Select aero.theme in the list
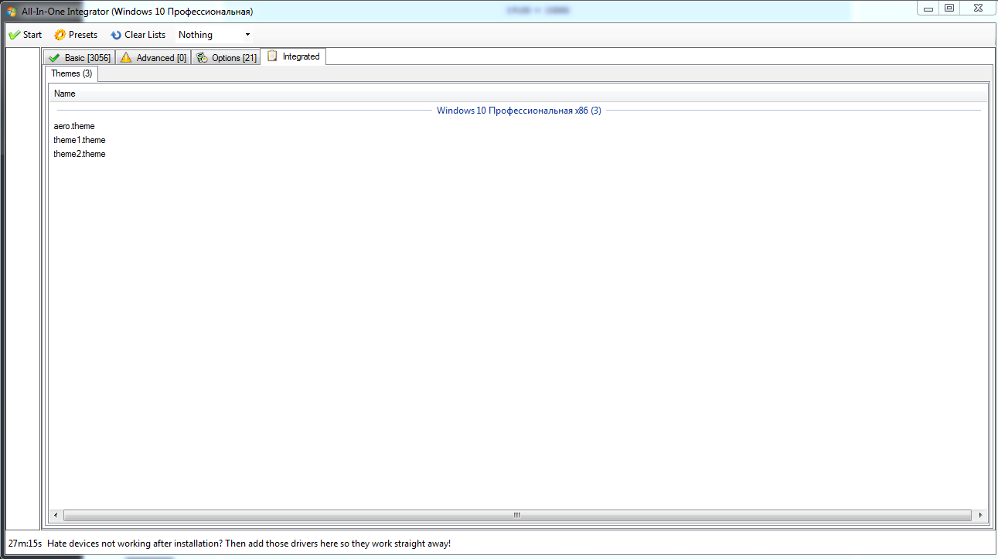Viewport: 998px width, 559px height. (74, 126)
